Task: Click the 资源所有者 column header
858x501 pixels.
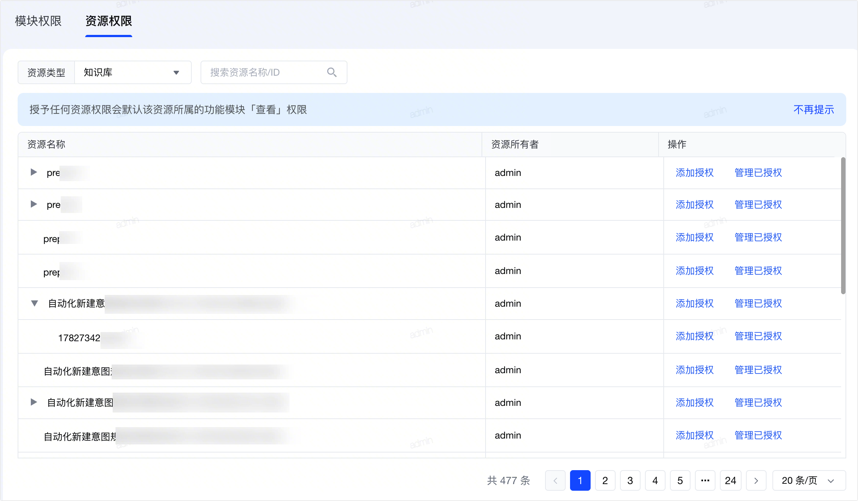Action: tap(570, 144)
